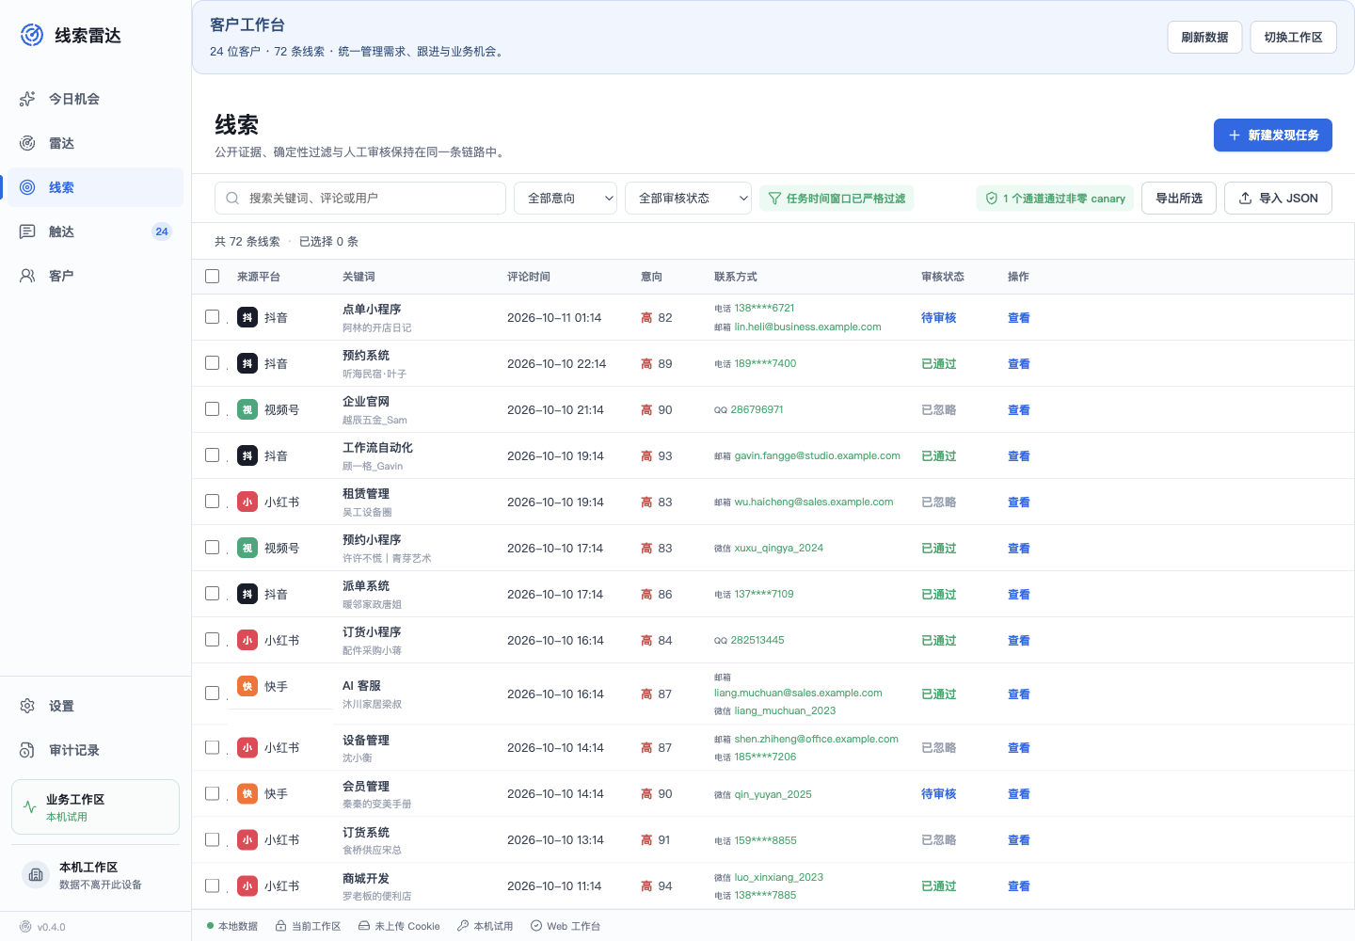Click the plus icon on 新建发现任务

[x=1235, y=136]
